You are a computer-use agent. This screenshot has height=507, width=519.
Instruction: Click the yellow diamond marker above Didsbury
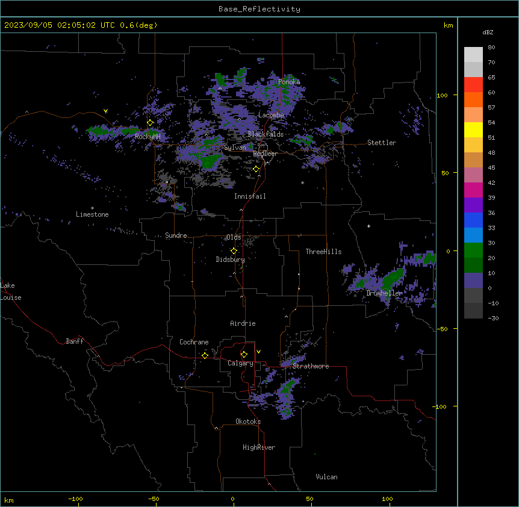point(234,251)
